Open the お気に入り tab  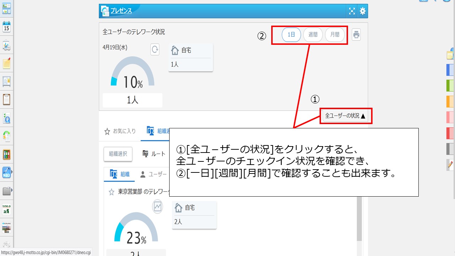(x=120, y=131)
